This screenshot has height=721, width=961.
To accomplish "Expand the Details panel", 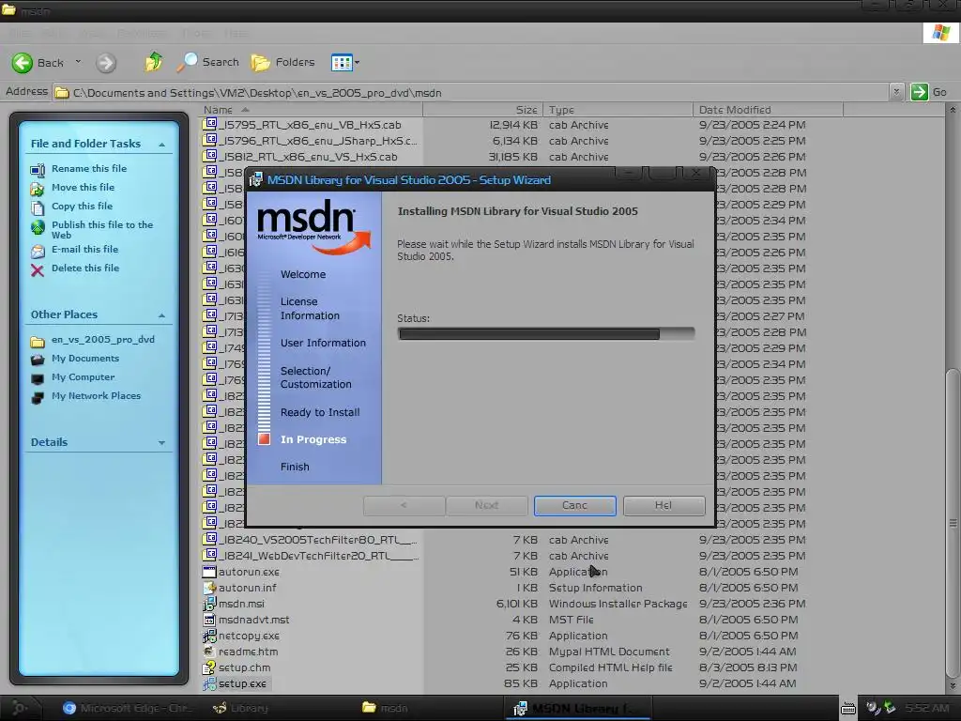I will point(161,443).
